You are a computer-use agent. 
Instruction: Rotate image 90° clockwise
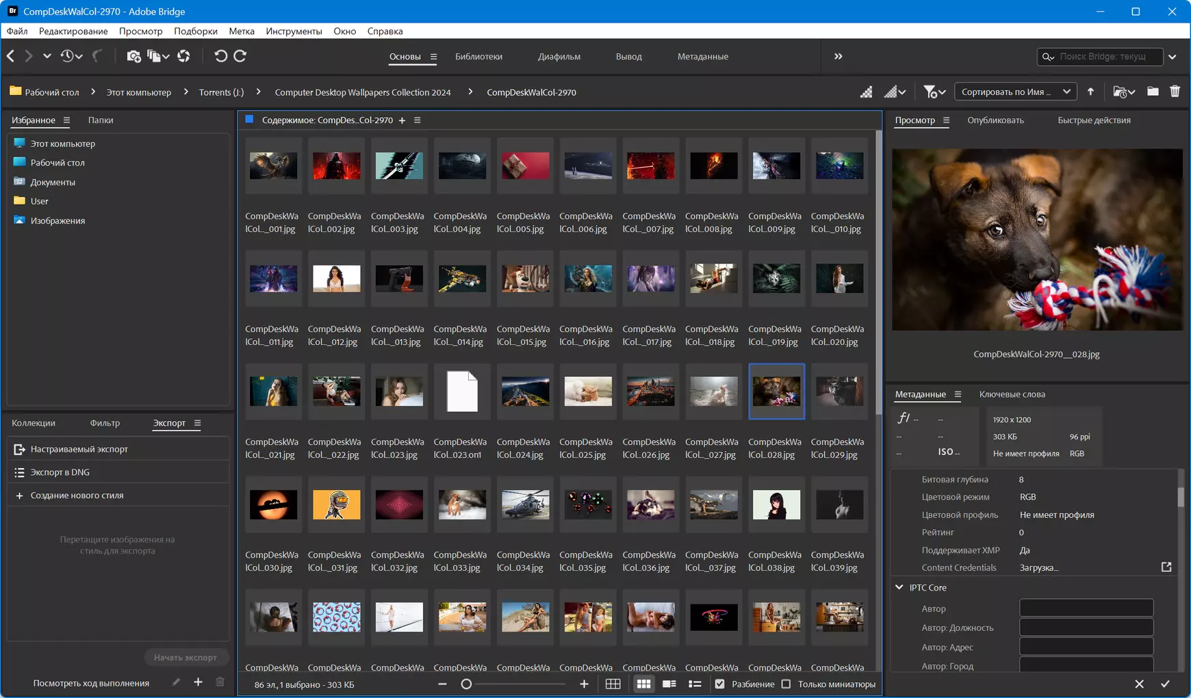pyautogui.click(x=240, y=56)
